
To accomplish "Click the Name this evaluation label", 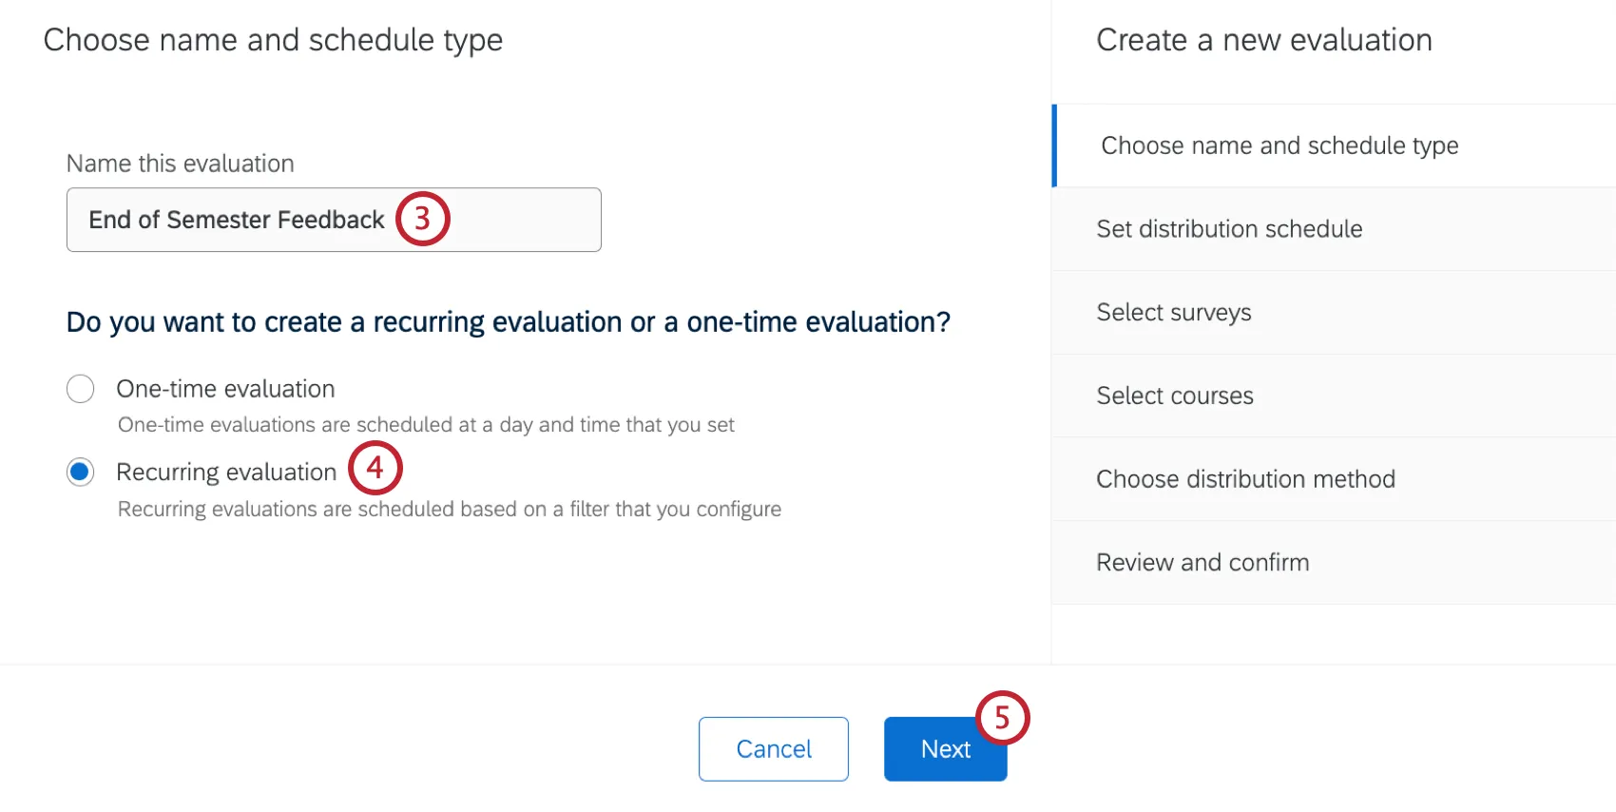I will [180, 164].
